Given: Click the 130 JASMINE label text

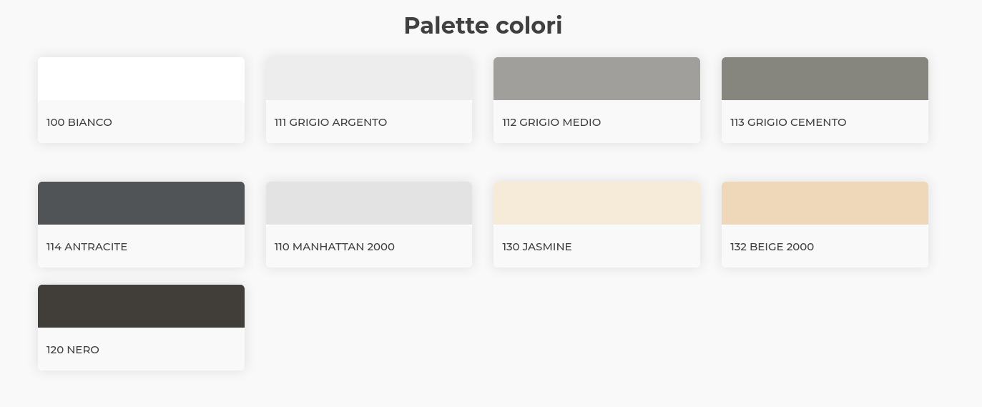Looking at the screenshot, I should coord(537,247).
